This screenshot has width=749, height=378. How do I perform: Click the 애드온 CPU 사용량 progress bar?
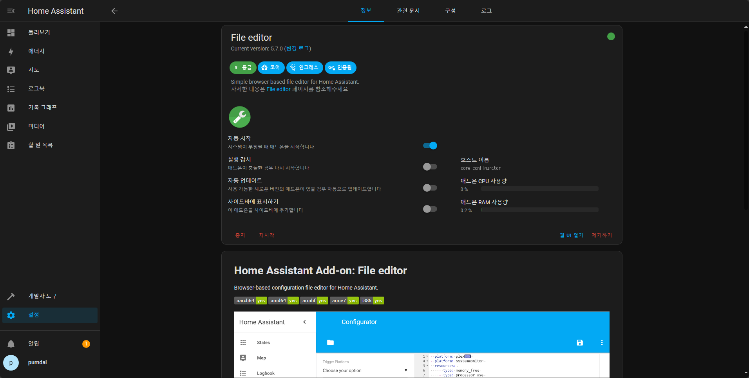coord(540,189)
